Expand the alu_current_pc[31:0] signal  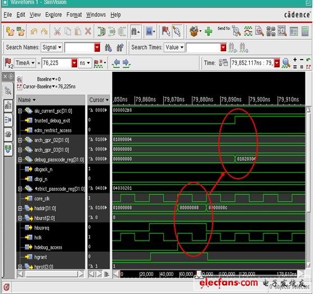click(20, 111)
